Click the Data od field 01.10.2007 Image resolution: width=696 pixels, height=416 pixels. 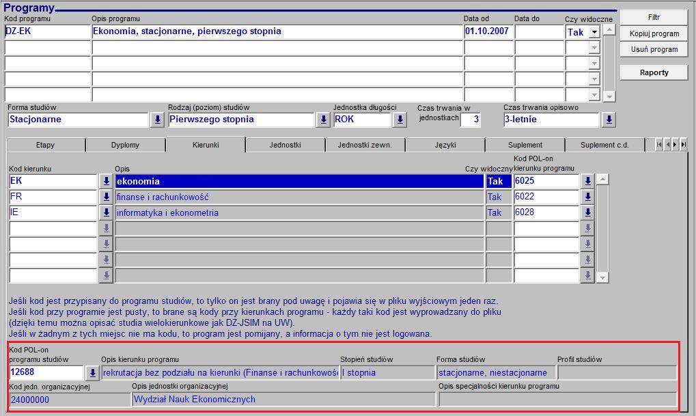click(488, 31)
